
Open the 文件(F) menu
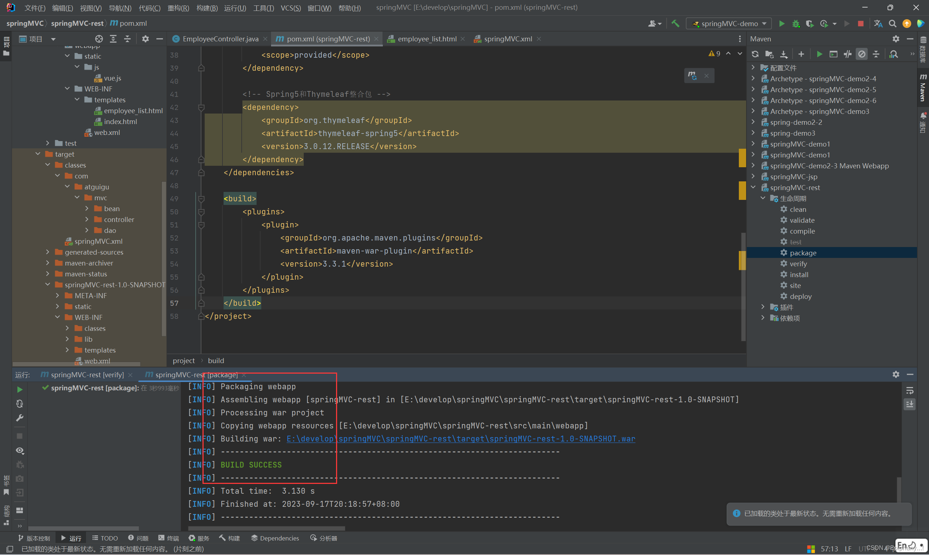coord(35,8)
